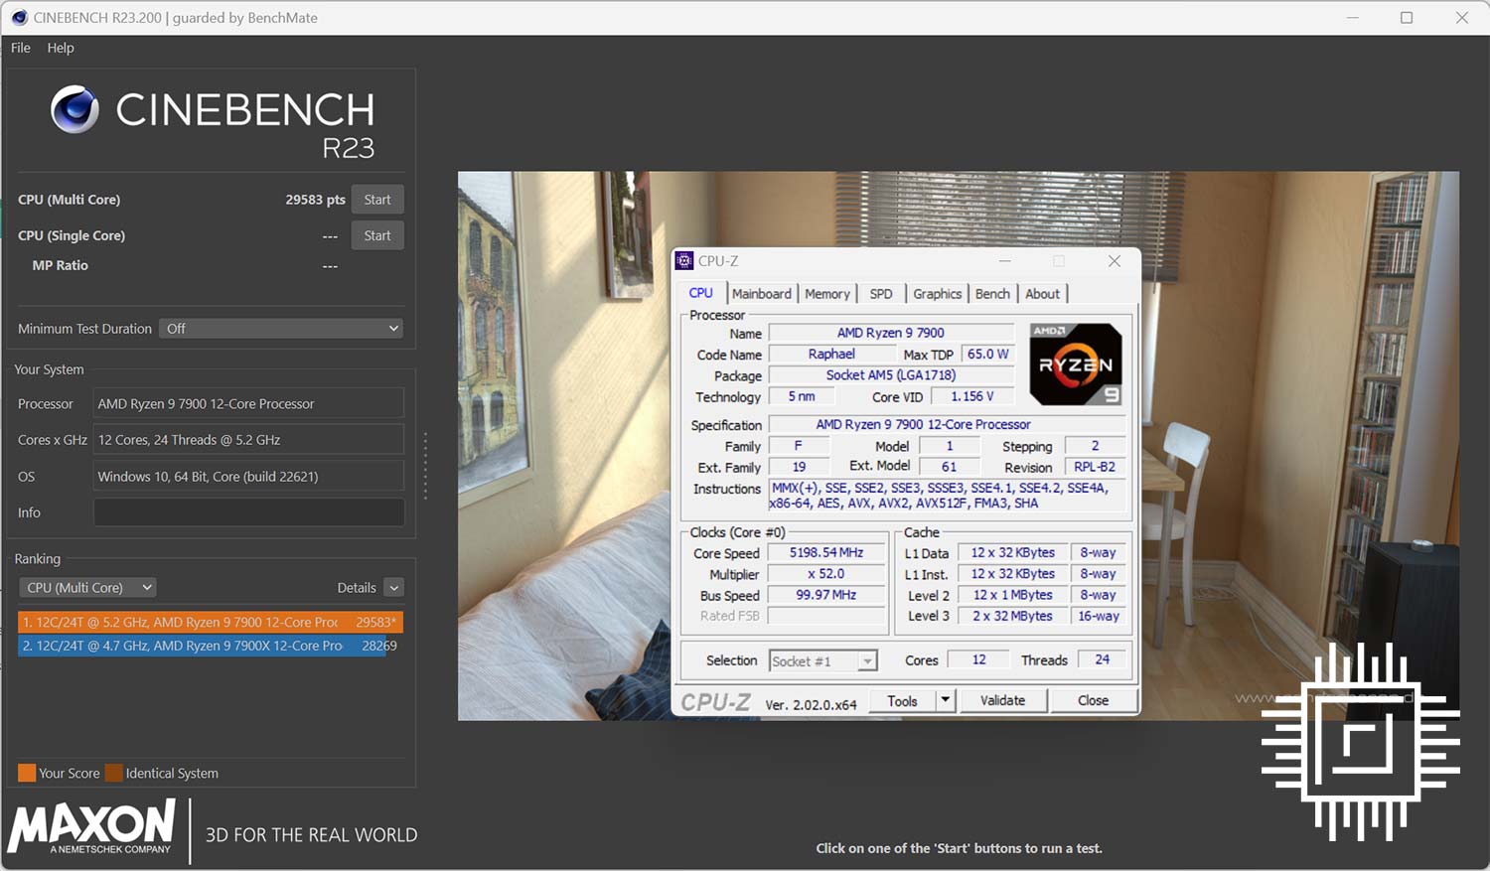Click the CPU-Z window title icon

coord(684,261)
